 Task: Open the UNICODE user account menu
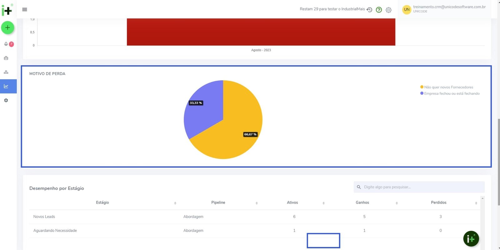click(444, 9)
